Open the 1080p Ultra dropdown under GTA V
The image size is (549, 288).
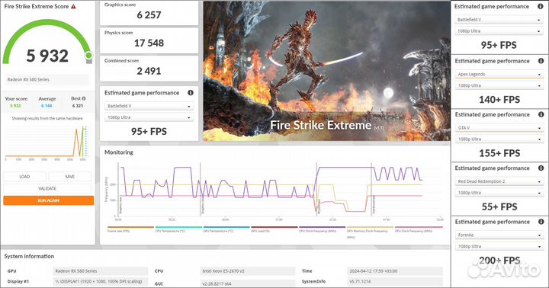click(x=499, y=139)
